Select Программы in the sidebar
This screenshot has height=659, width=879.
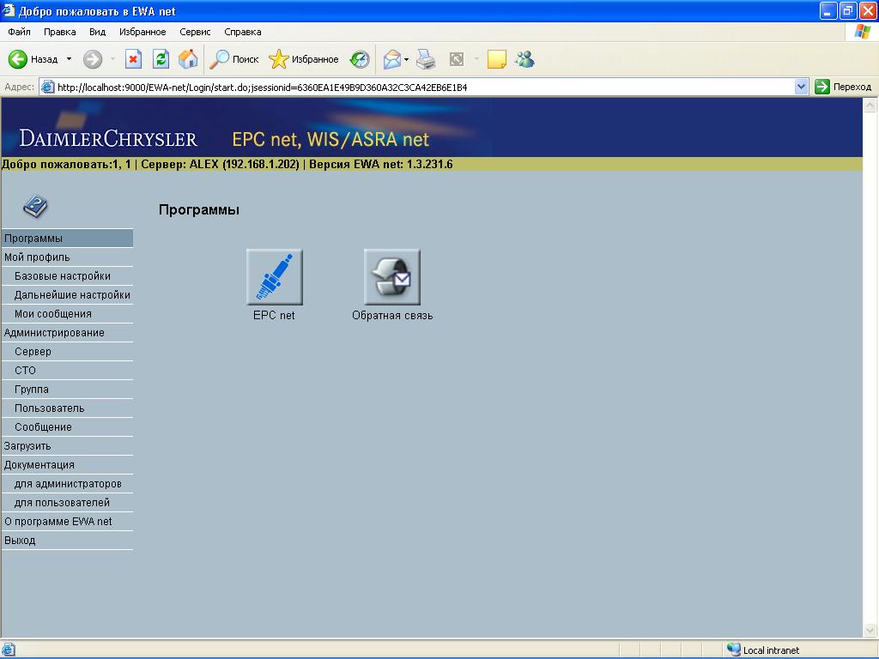pos(67,239)
